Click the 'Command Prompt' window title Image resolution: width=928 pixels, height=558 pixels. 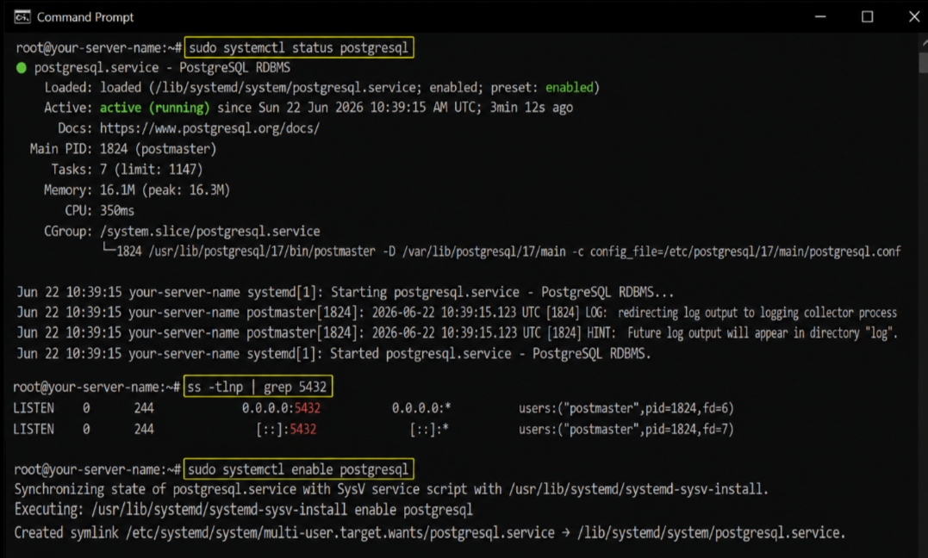click(x=85, y=17)
